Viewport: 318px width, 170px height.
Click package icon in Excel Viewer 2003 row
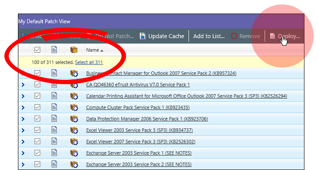coord(74,130)
